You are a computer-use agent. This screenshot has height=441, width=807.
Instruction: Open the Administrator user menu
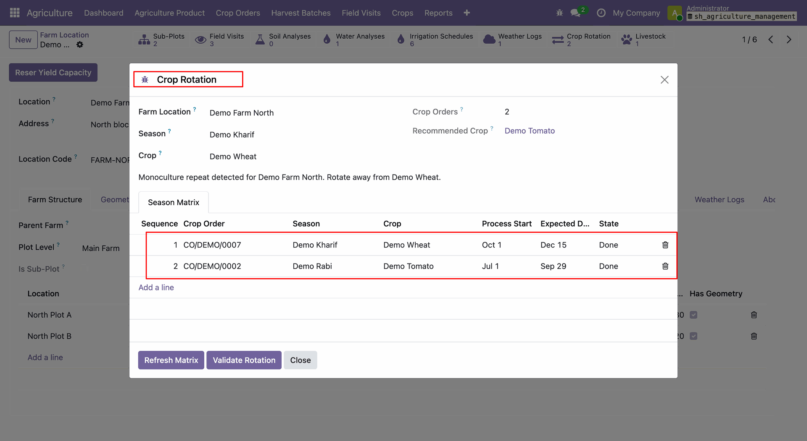tap(732, 13)
